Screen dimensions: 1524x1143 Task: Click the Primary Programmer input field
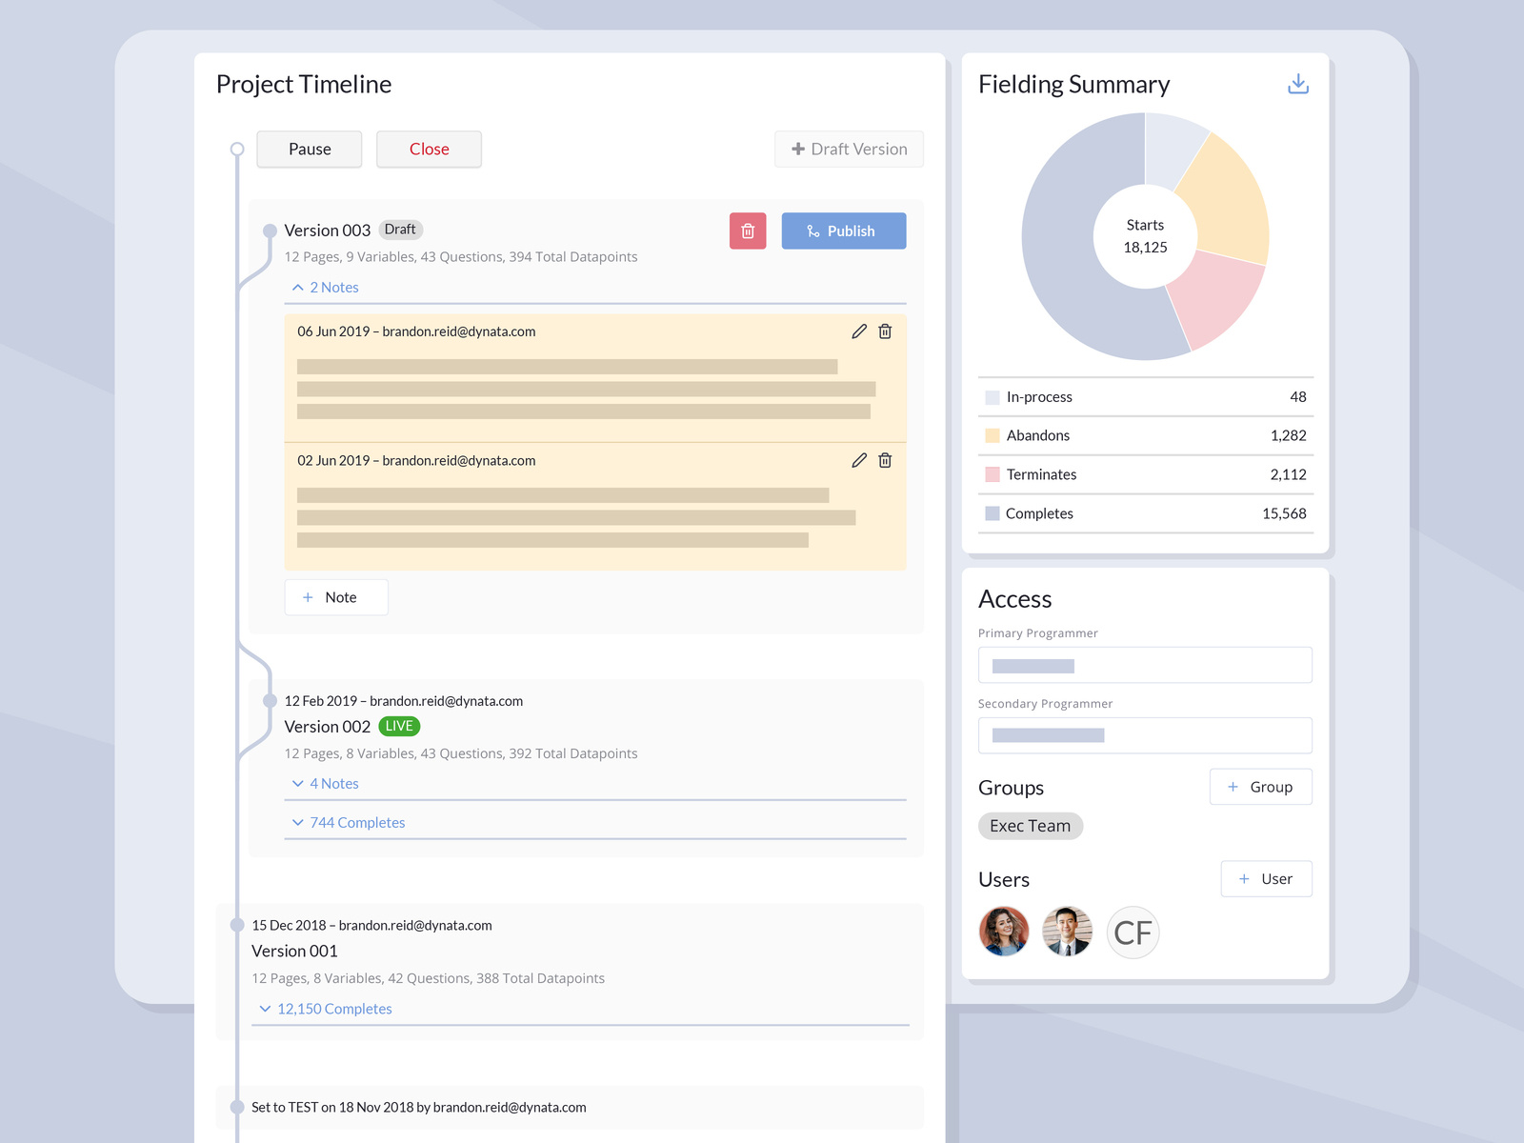[x=1145, y=664]
